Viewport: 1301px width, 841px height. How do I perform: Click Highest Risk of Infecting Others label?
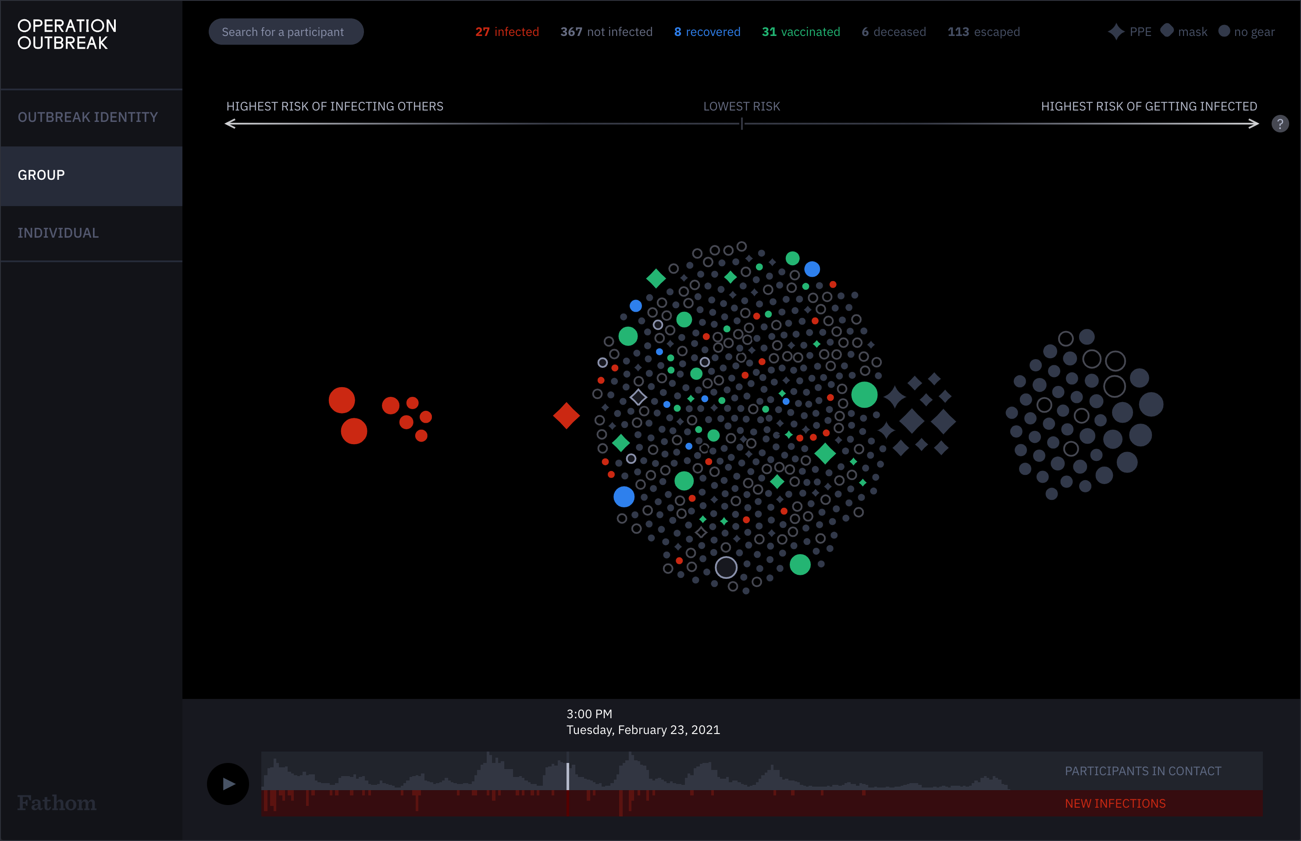335,106
